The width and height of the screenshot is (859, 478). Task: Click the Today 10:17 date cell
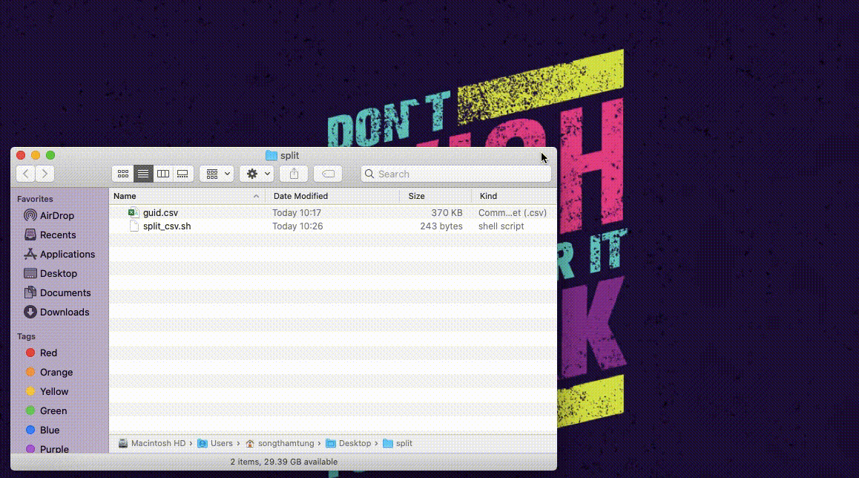pos(297,213)
